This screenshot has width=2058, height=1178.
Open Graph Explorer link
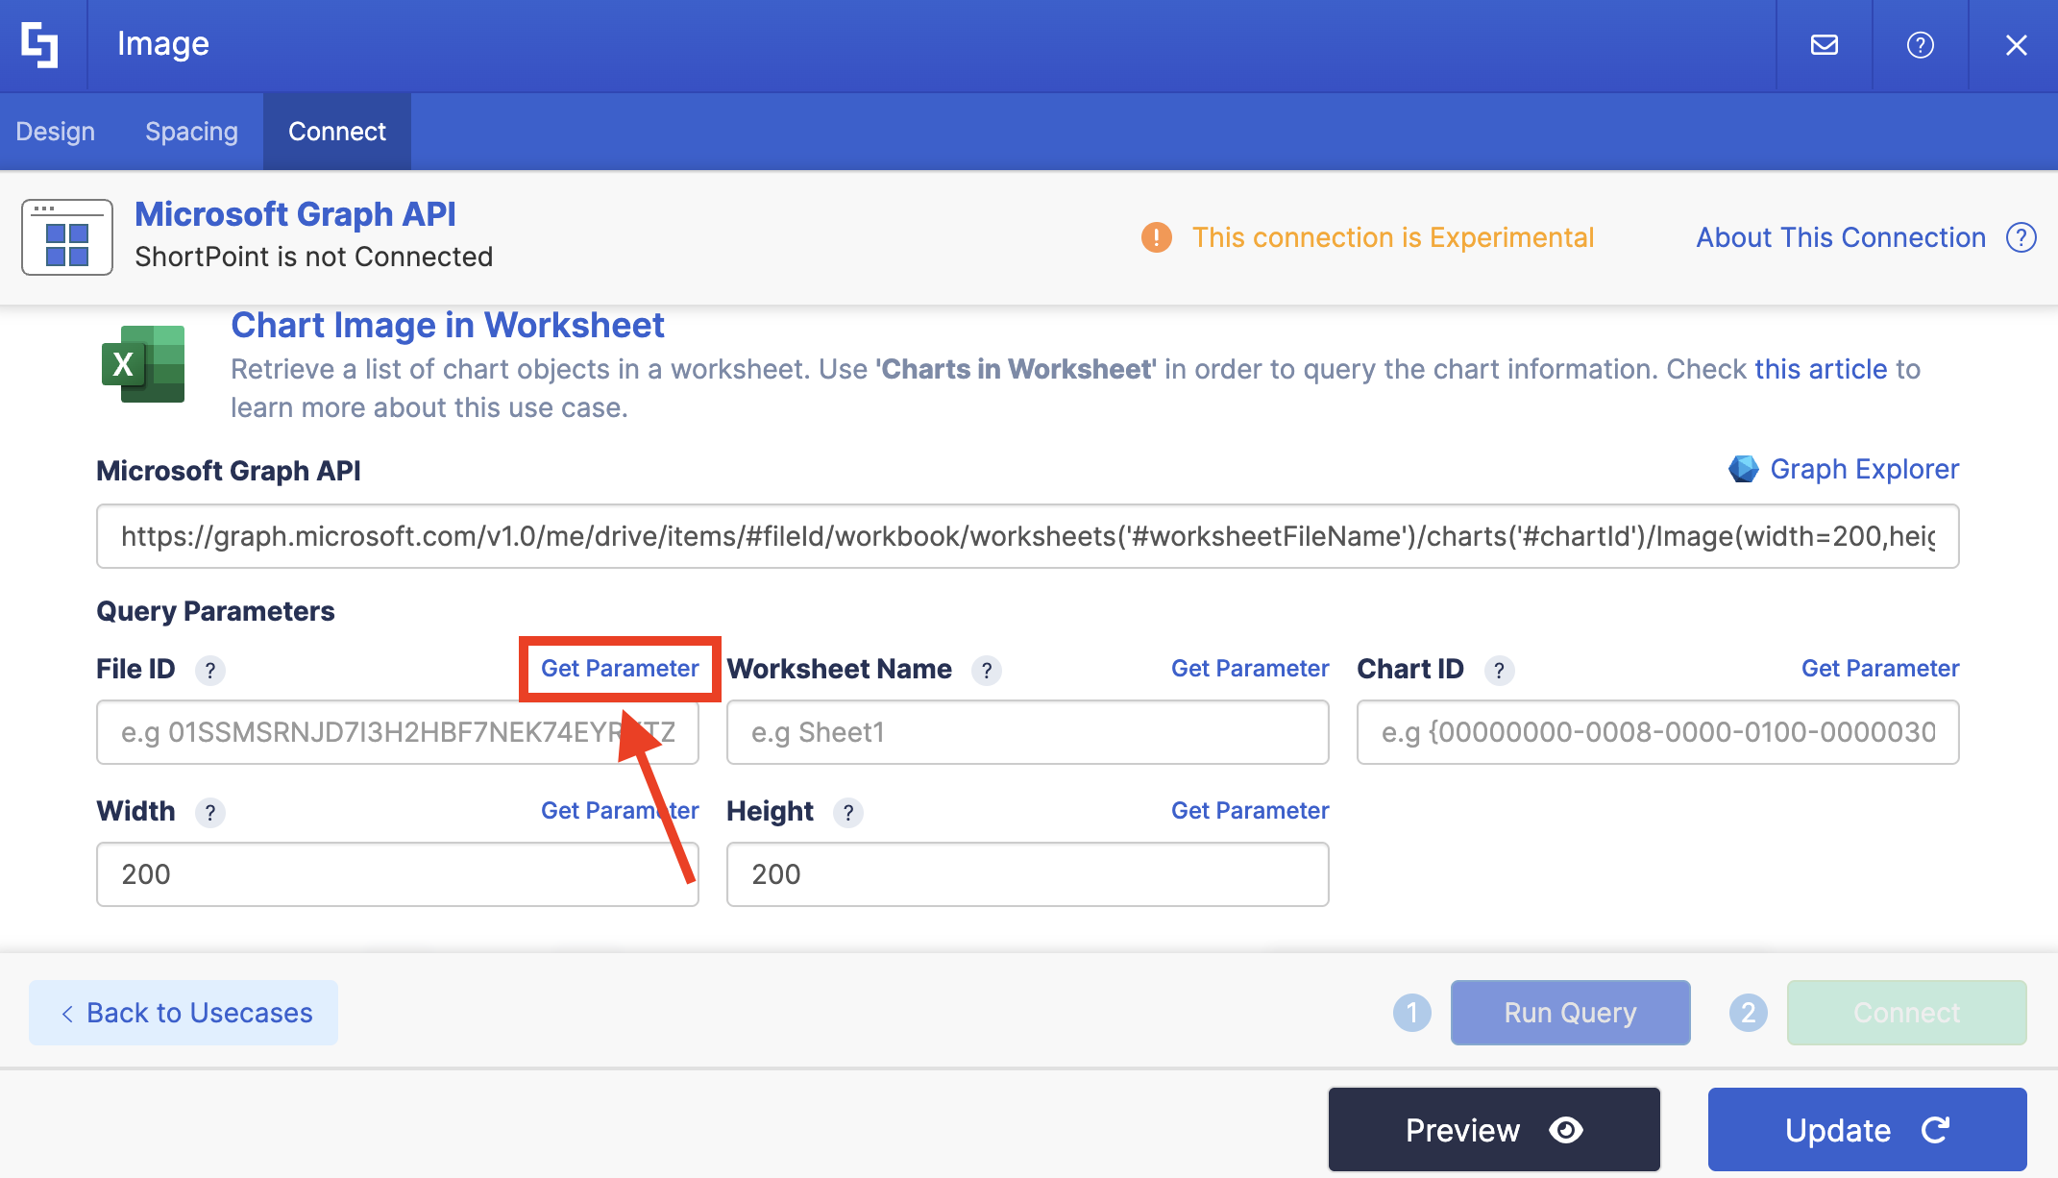[x=1864, y=469]
